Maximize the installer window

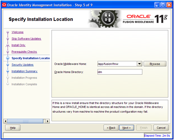click(x=163, y=5)
